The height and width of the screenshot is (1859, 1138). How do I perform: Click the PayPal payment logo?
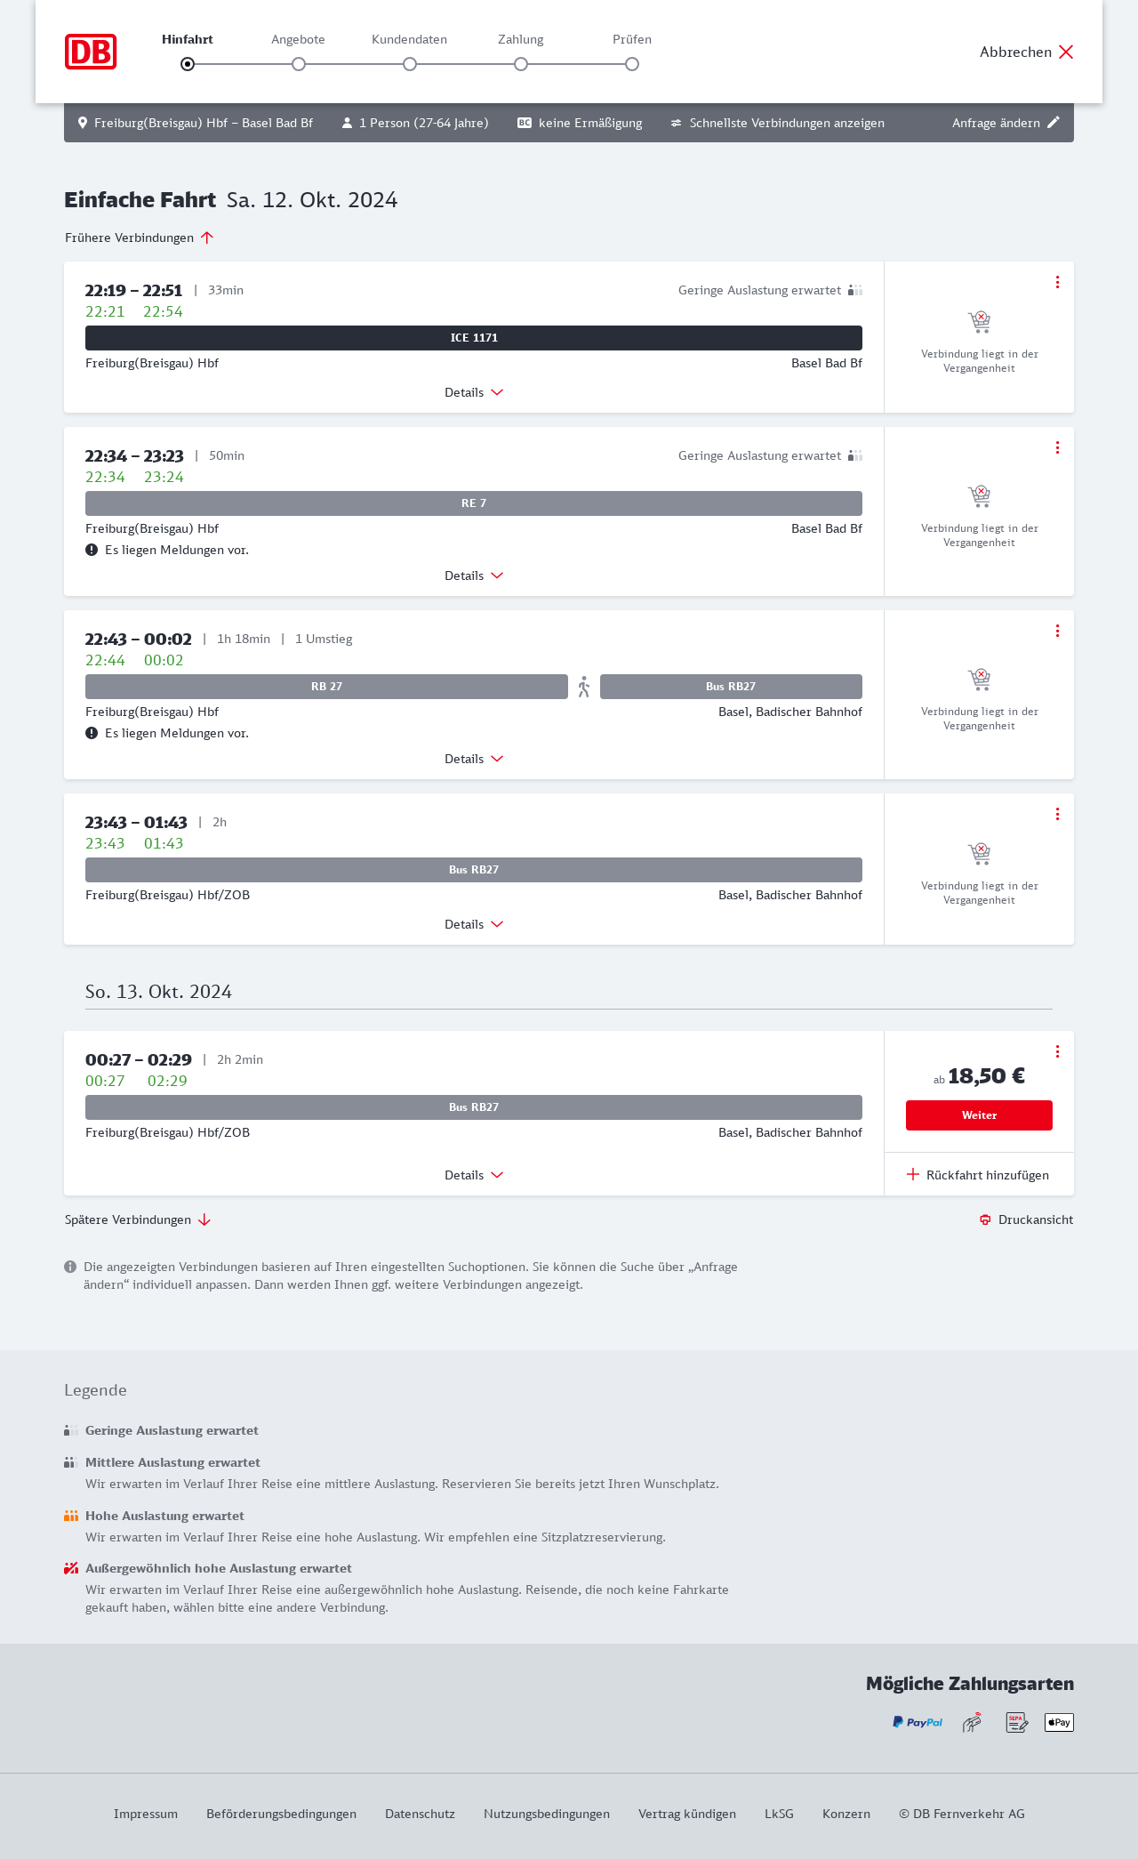click(918, 1723)
